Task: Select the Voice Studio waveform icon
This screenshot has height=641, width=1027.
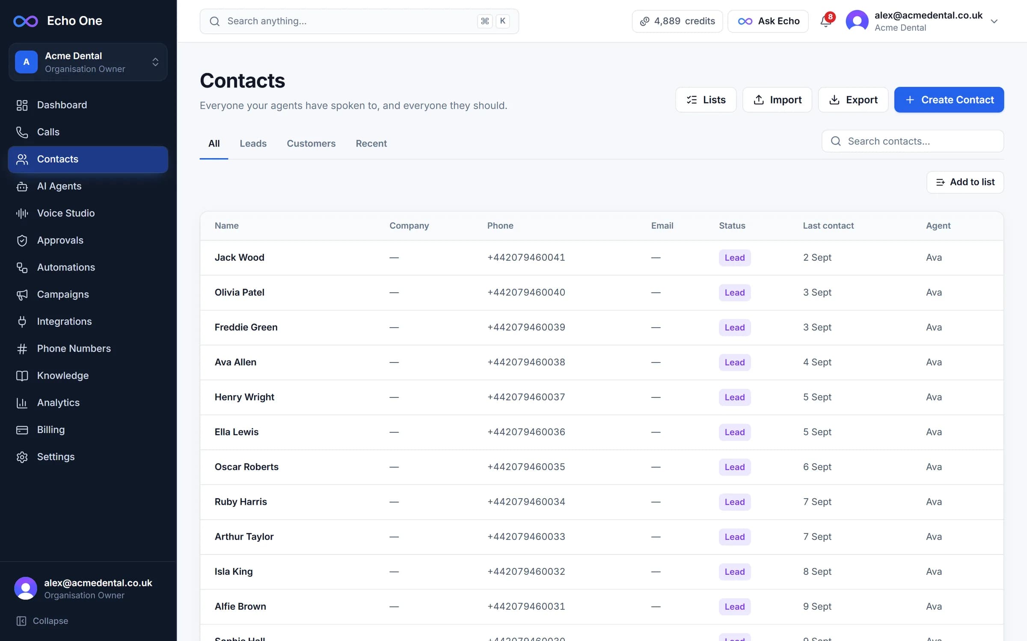Action: coord(22,213)
